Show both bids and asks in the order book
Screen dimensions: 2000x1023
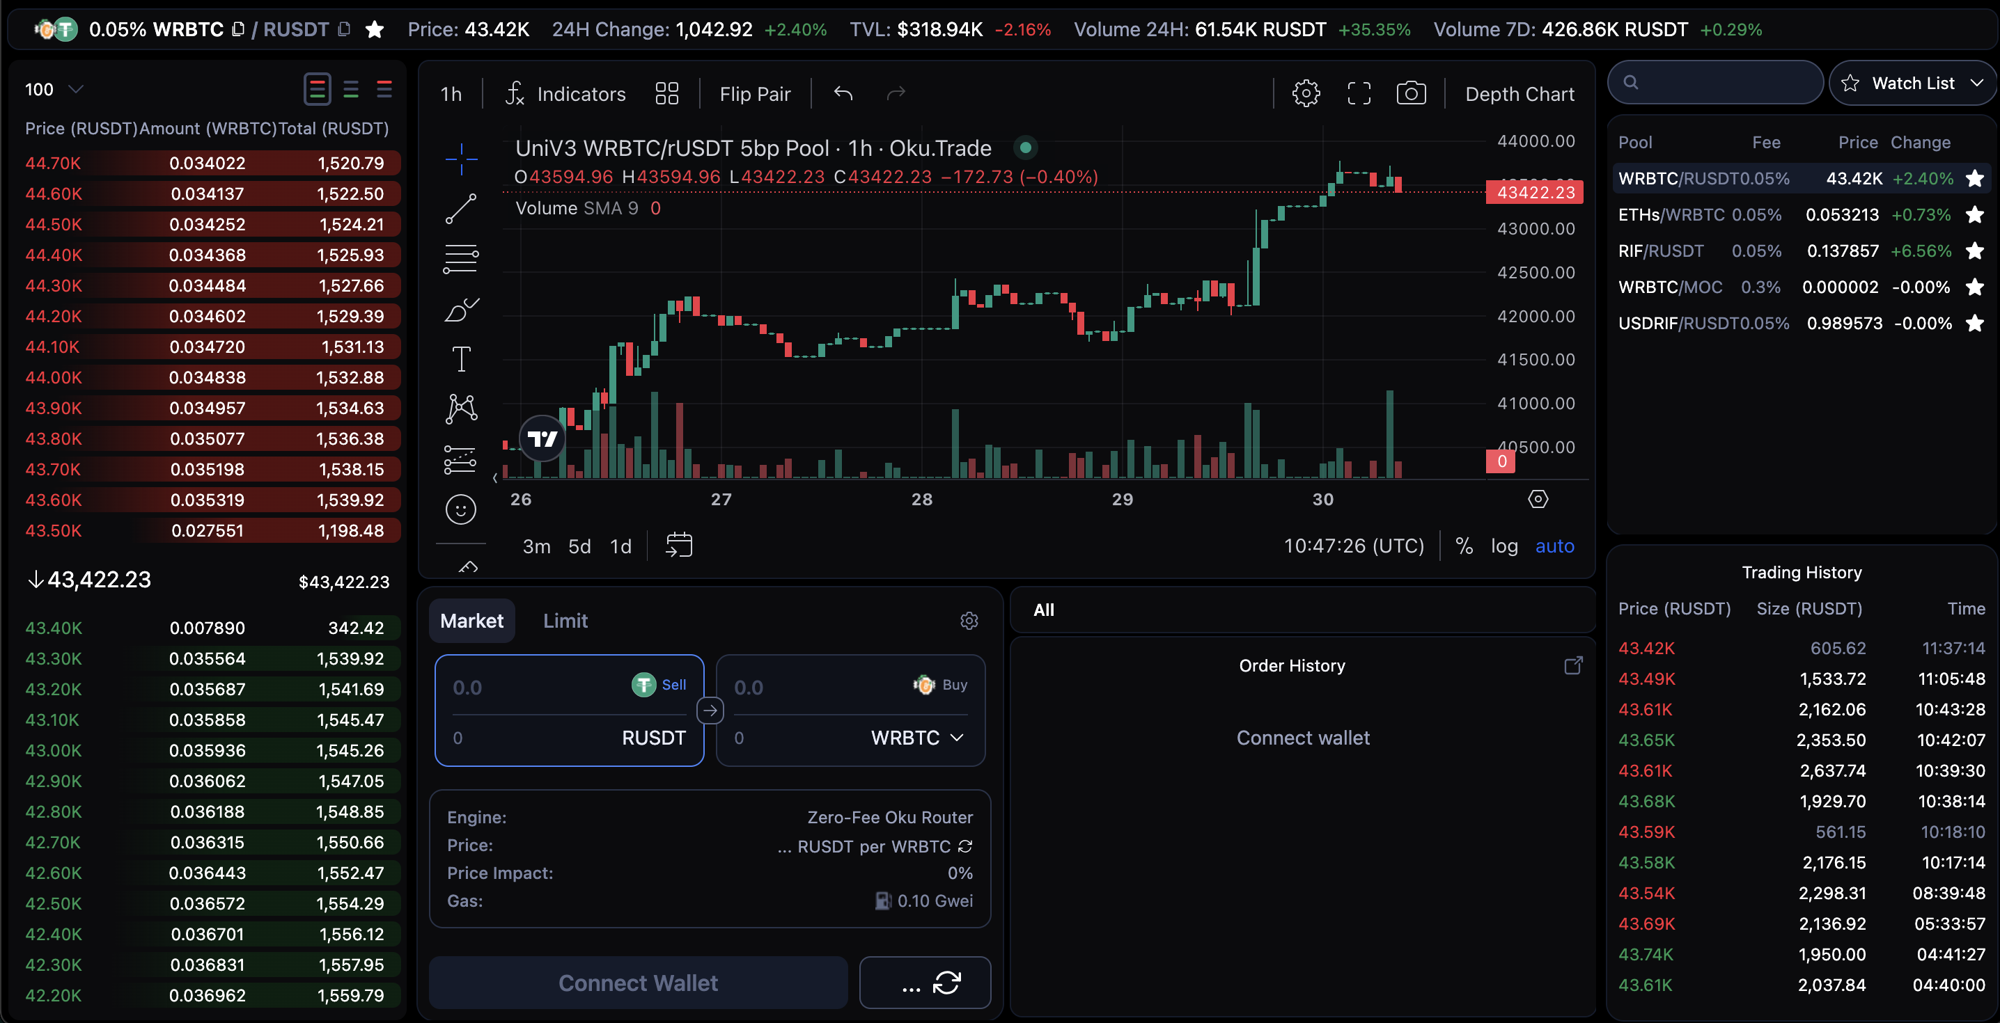pos(317,89)
